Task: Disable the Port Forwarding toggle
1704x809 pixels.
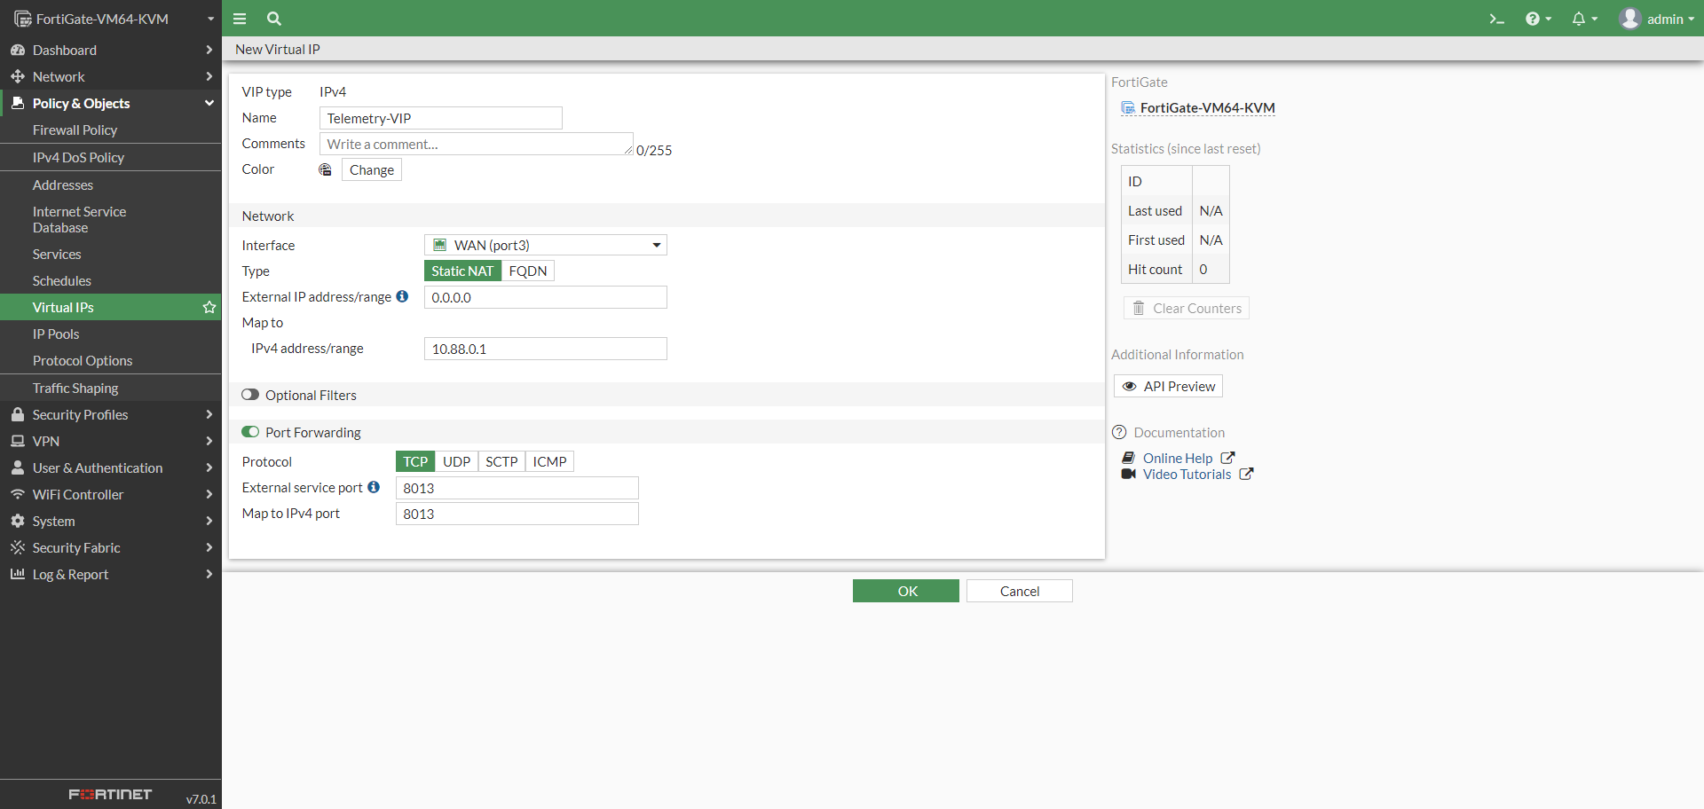Action: tap(250, 432)
